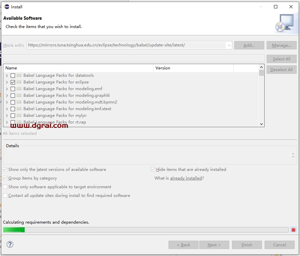
Task: Expand the mylyn language packs node
Action: [x=7, y=115]
